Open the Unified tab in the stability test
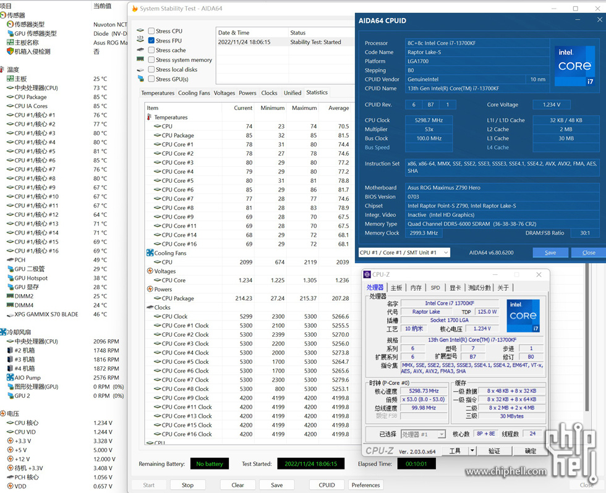 click(x=292, y=93)
